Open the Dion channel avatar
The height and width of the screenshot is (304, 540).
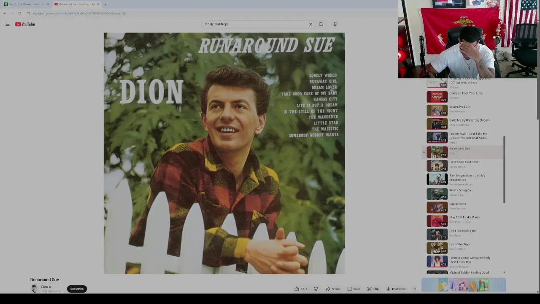(34, 289)
